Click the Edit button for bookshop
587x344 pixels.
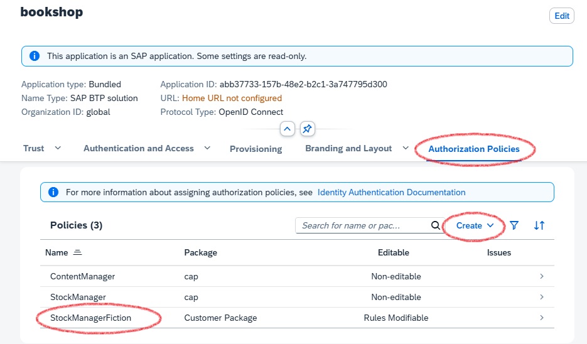click(x=561, y=16)
